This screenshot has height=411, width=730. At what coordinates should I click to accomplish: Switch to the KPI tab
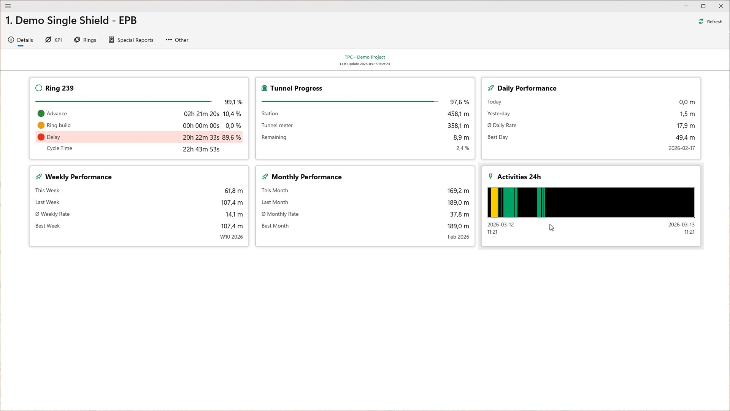pos(54,40)
